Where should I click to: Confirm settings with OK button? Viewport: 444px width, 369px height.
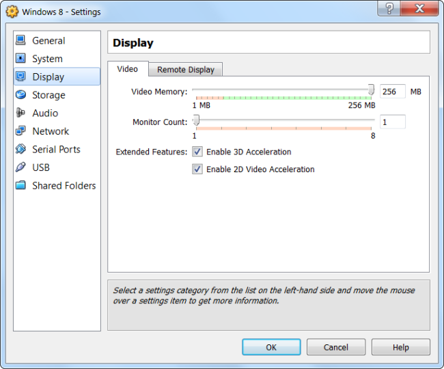pyautogui.click(x=271, y=347)
